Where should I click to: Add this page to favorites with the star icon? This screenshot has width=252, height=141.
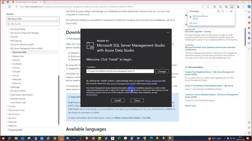(x=208, y=7)
